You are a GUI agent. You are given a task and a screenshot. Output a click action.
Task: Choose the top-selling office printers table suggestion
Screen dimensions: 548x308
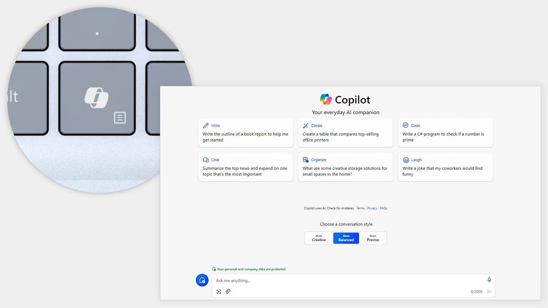click(x=345, y=137)
